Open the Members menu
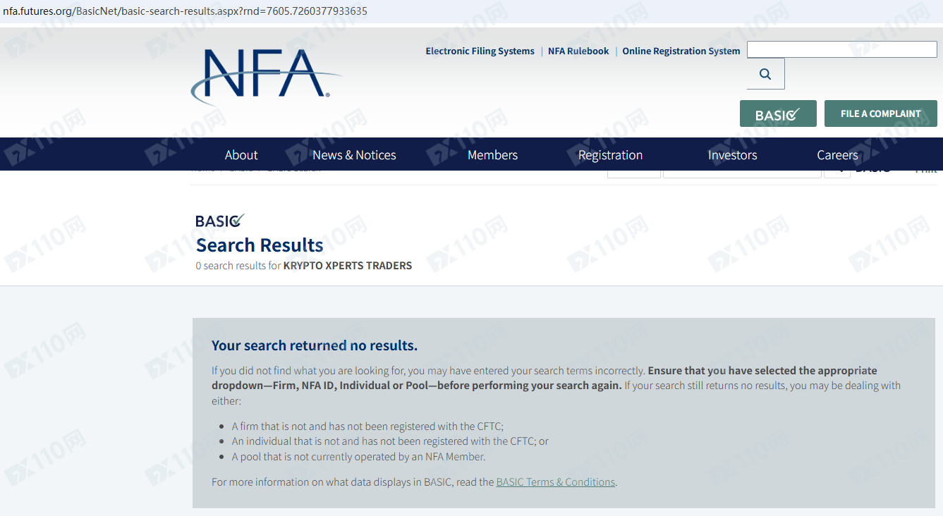Viewport: 943px width, 516px height. click(x=492, y=155)
